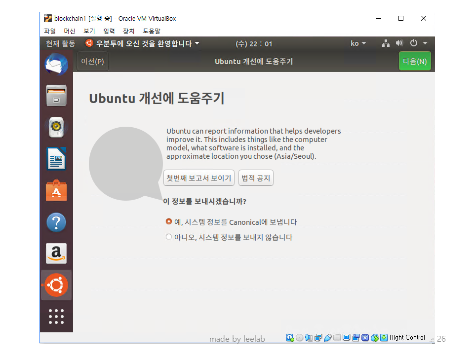Click the volume speaker icon in top bar
474x355 pixels.
click(x=399, y=43)
